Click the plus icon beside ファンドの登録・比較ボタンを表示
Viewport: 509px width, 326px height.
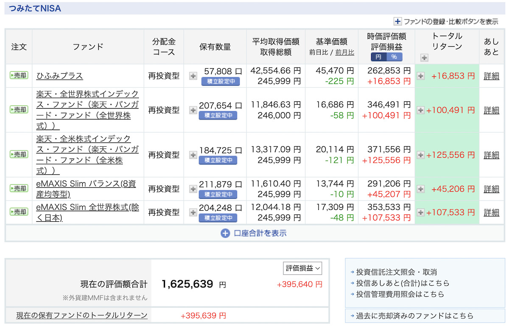(397, 22)
